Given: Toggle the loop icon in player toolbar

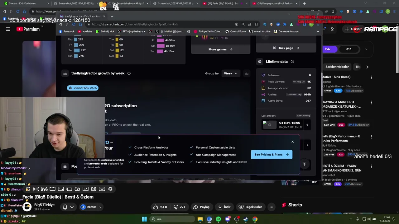Looking at the screenshot, I should (x=28, y=189).
